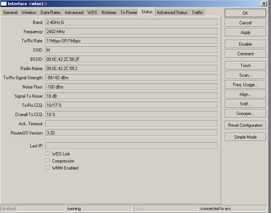The width and height of the screenshot is (271, 213).
Task: Click the Frequency field 2402 MHz
Action: [x=131, y=32]
